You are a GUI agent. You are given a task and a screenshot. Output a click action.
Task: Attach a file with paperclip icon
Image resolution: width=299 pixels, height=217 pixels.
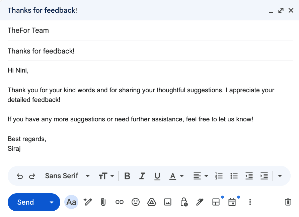(103, 202)
